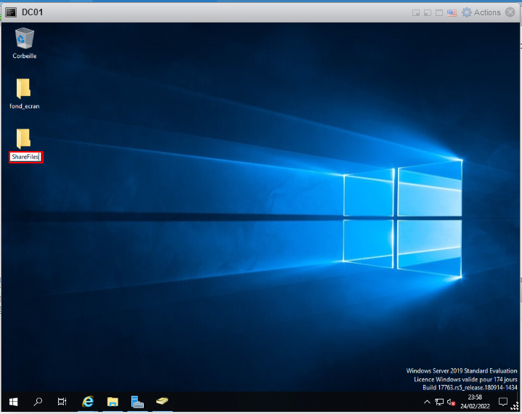Click the yellow drive app in taskbar
522x414 pixels.
pos(162,402)
